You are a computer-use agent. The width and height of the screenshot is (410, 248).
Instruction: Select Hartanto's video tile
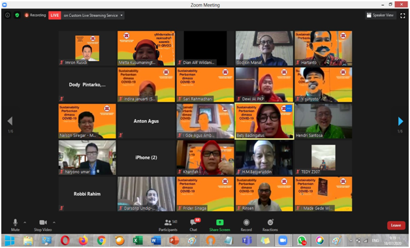pyautogui.click(x=323, y=48)
